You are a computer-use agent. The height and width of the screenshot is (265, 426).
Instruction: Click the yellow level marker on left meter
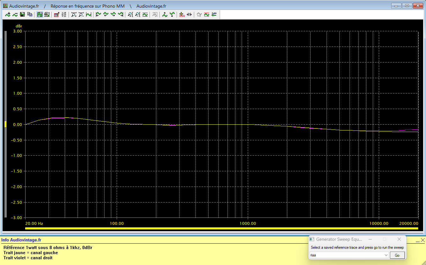coord(5,124)
